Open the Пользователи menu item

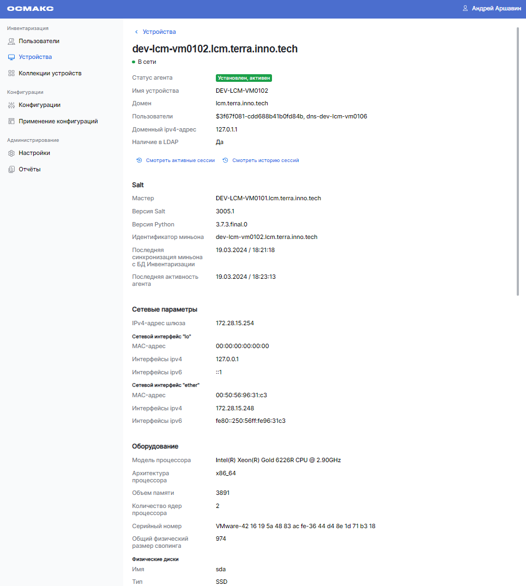pyautogui.click(x=39, y=41)
